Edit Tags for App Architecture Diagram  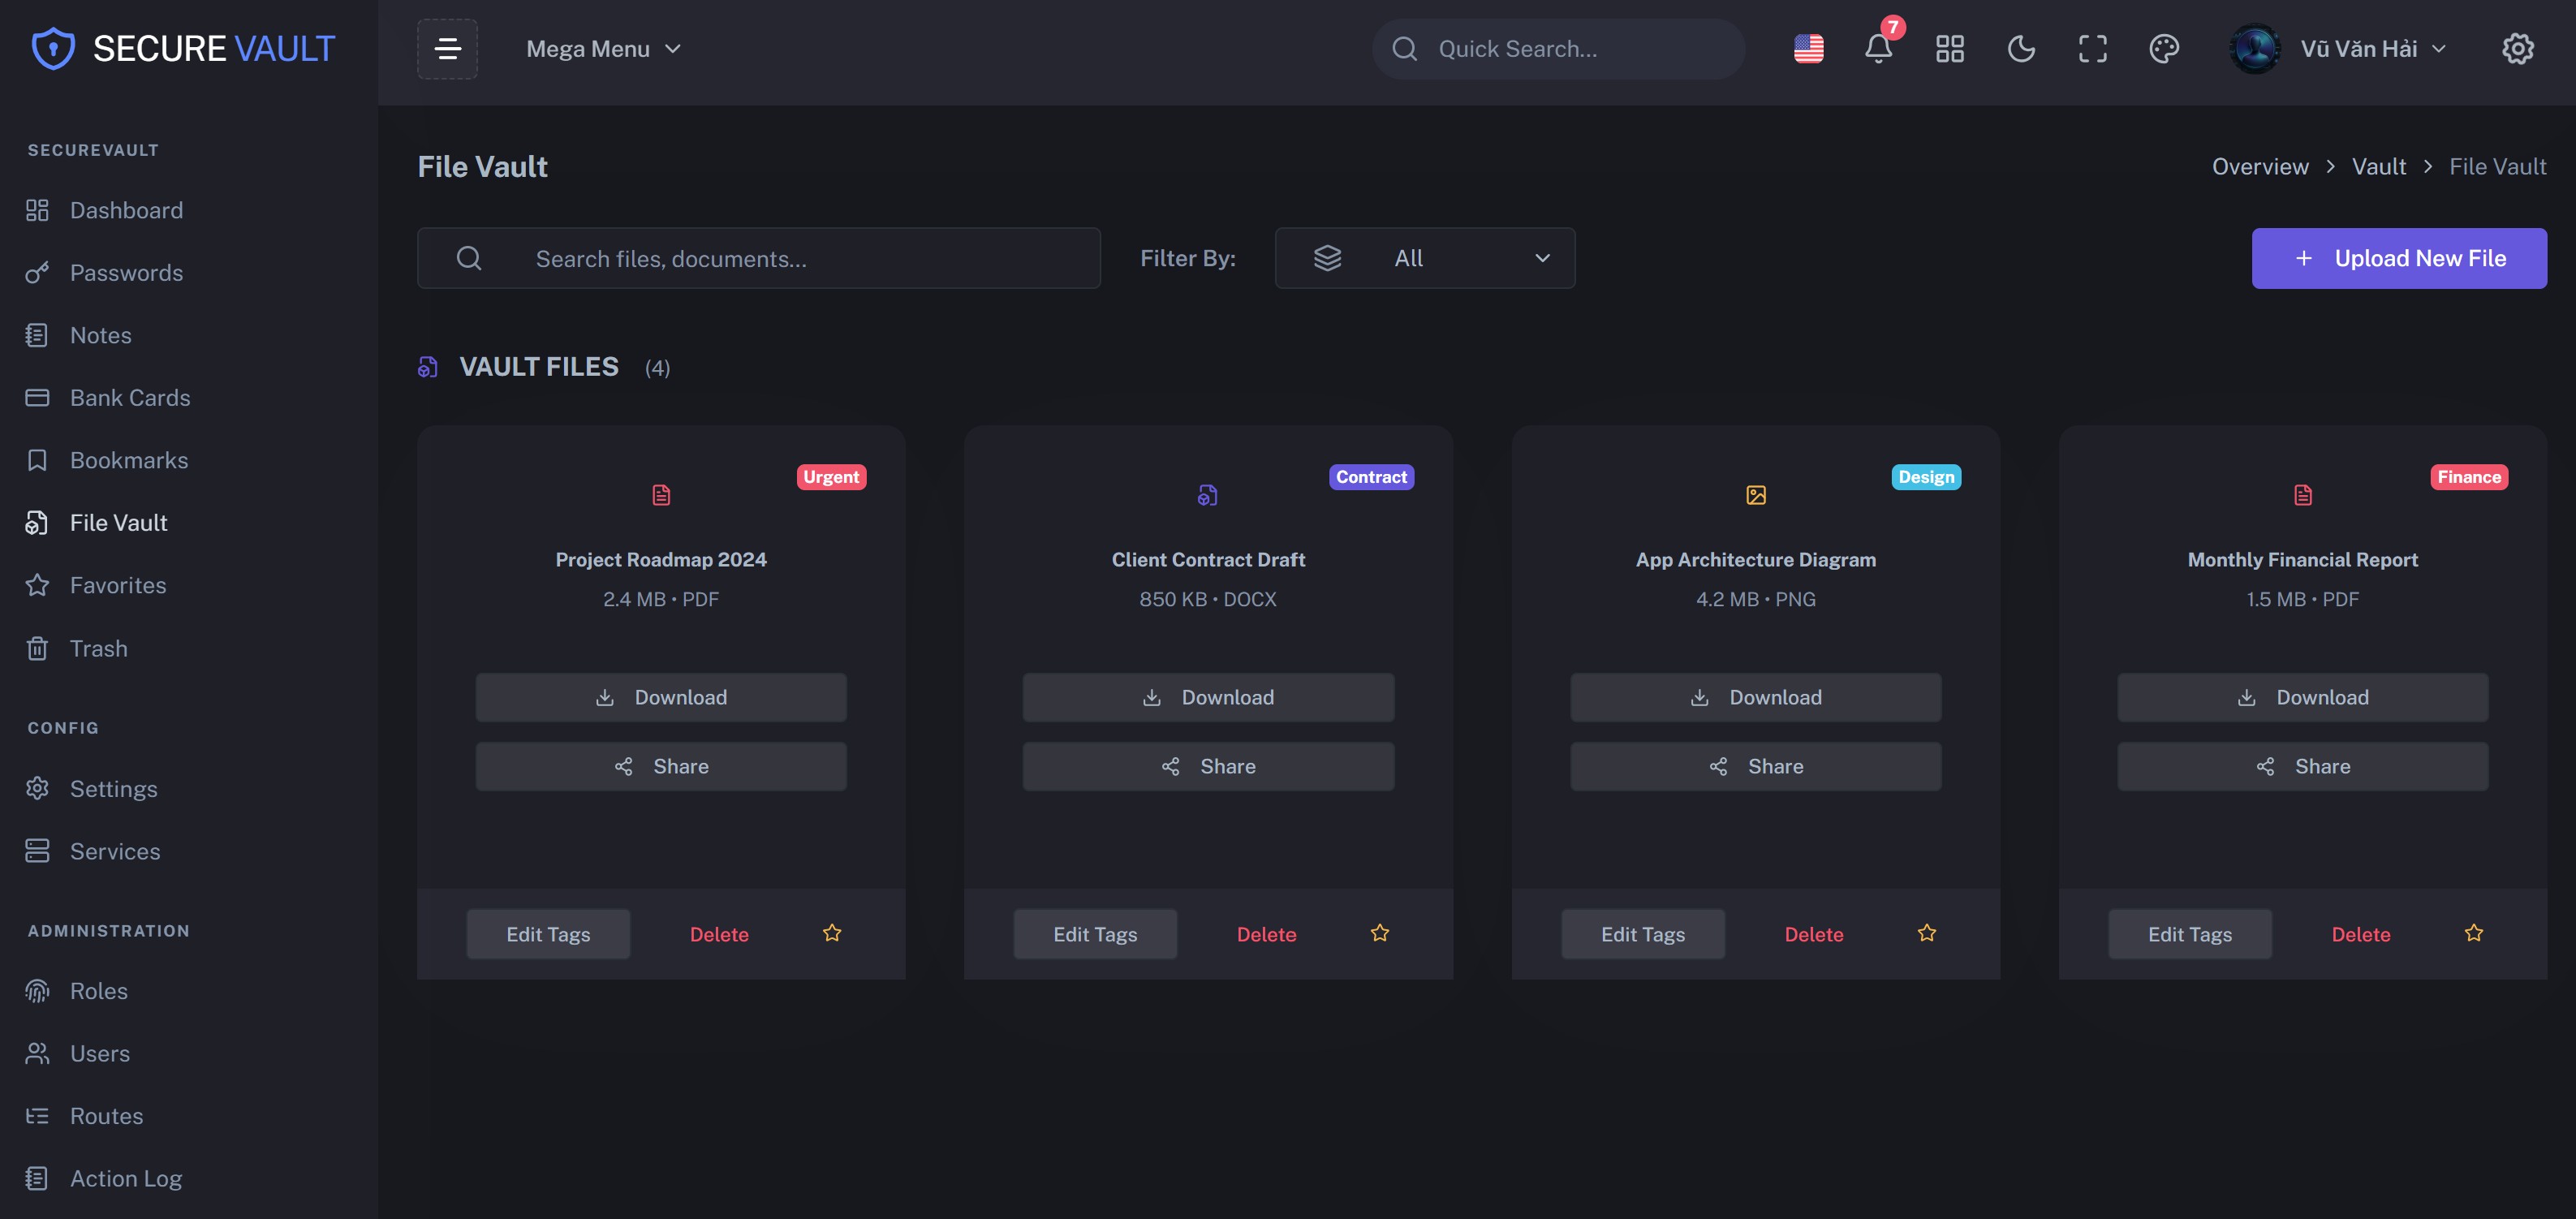[1642, 934]
